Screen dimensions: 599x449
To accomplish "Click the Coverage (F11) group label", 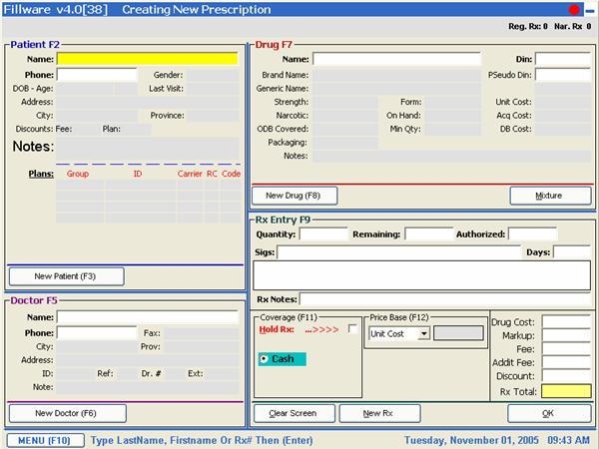I will point(289,317).
